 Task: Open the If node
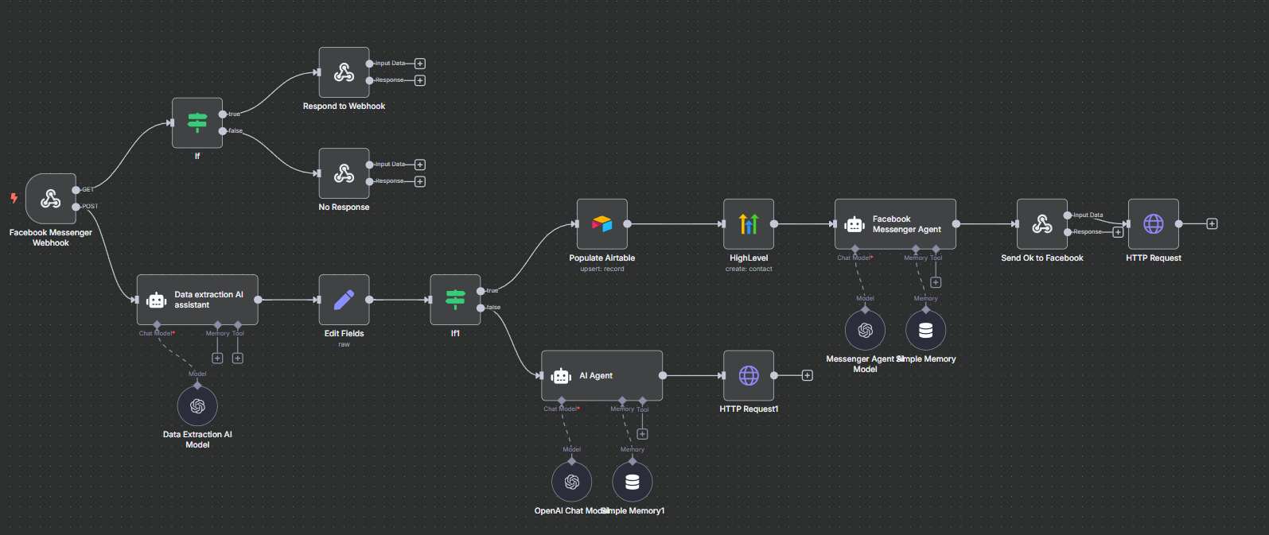tap(197, 123)
